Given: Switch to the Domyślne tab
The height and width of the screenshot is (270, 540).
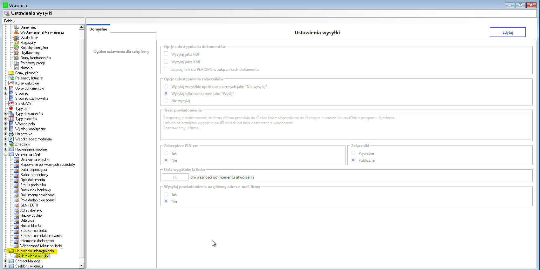Looking at the screenshot, I should (x=98, y=29).
